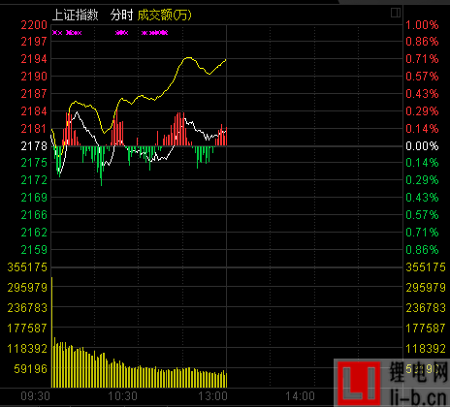This screenshot has height=407, width=450.
Task: Click the green 2172 price label
Action: (x=34, y=180)
